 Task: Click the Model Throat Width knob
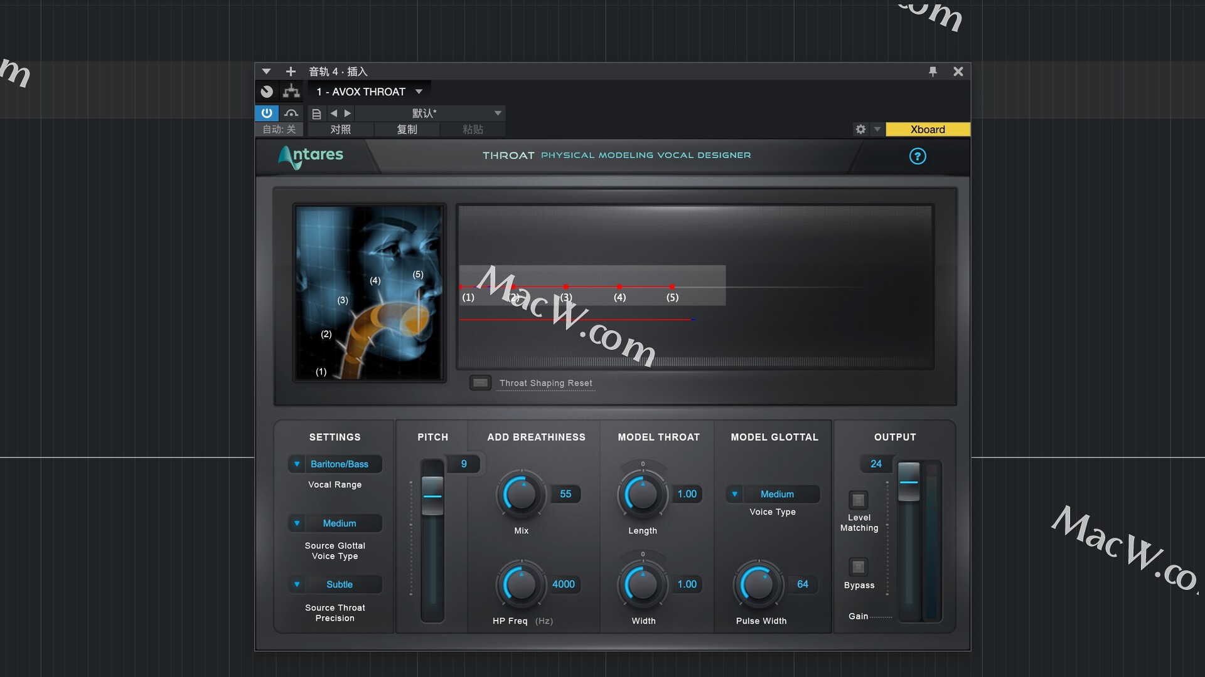[643, 584]
